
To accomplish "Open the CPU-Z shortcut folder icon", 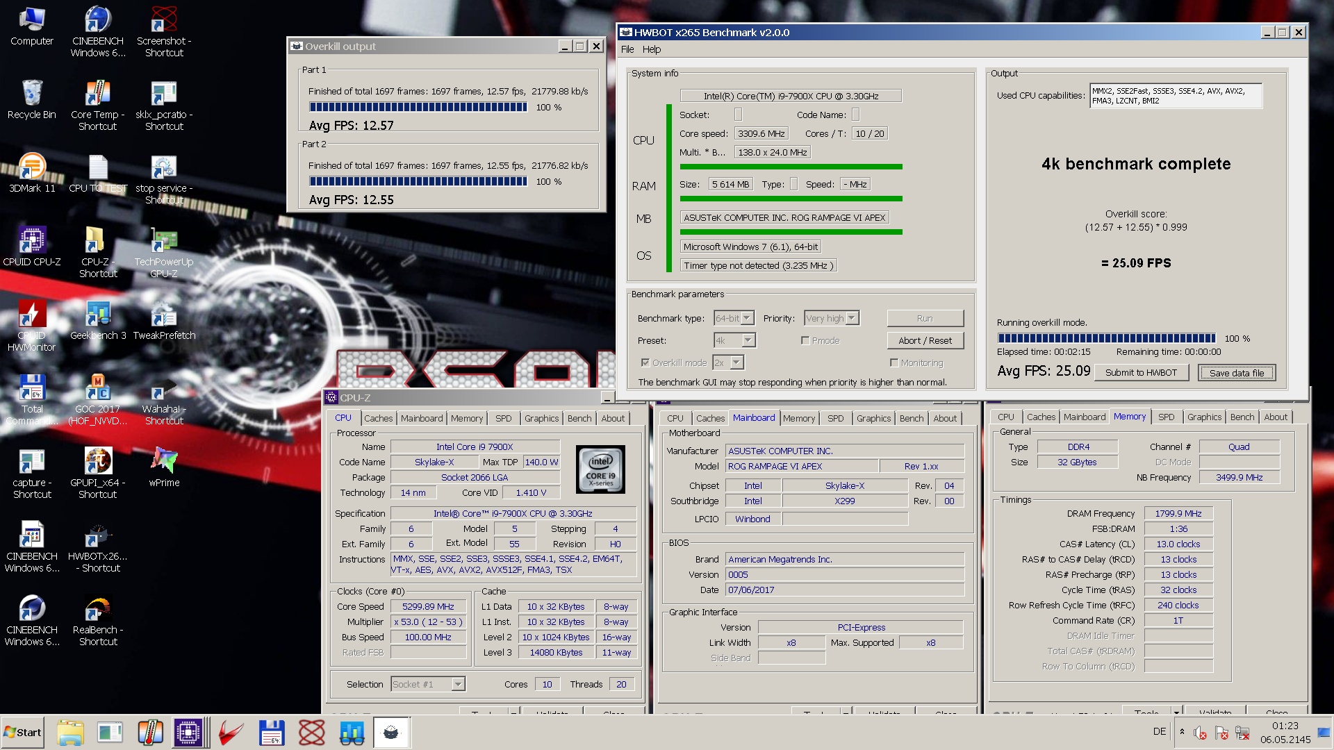I will pos(98,253).
